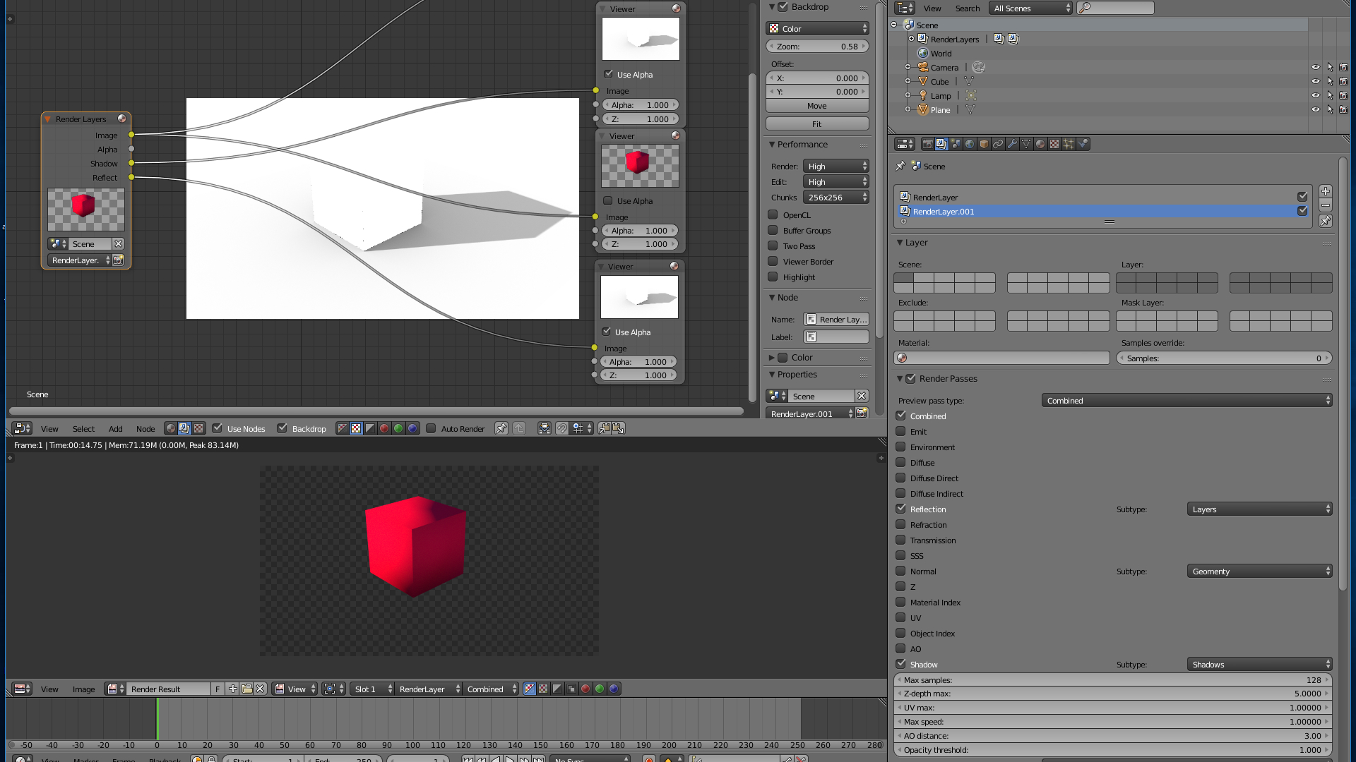Collapse the Performance panel
The image size is (1356, 762).
click(773, 145)
